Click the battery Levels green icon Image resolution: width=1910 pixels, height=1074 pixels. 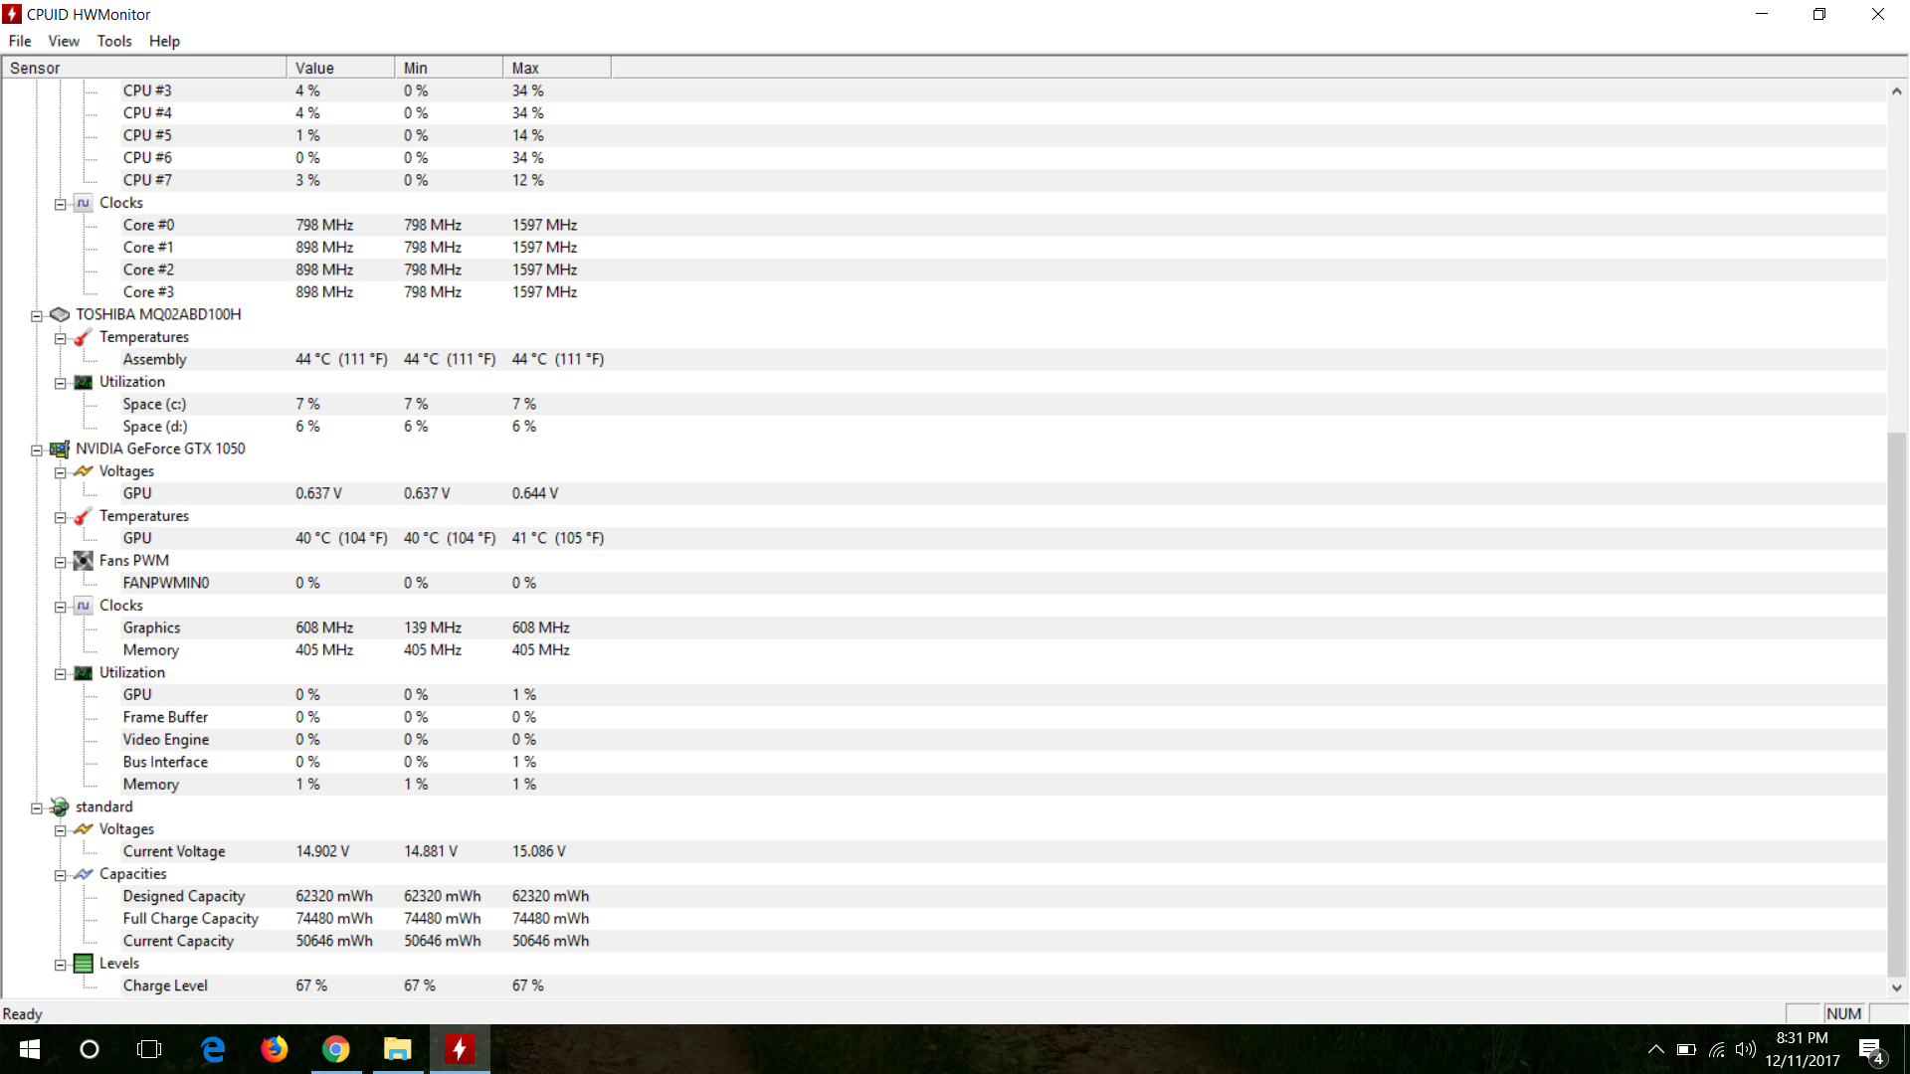coord(84,964)
